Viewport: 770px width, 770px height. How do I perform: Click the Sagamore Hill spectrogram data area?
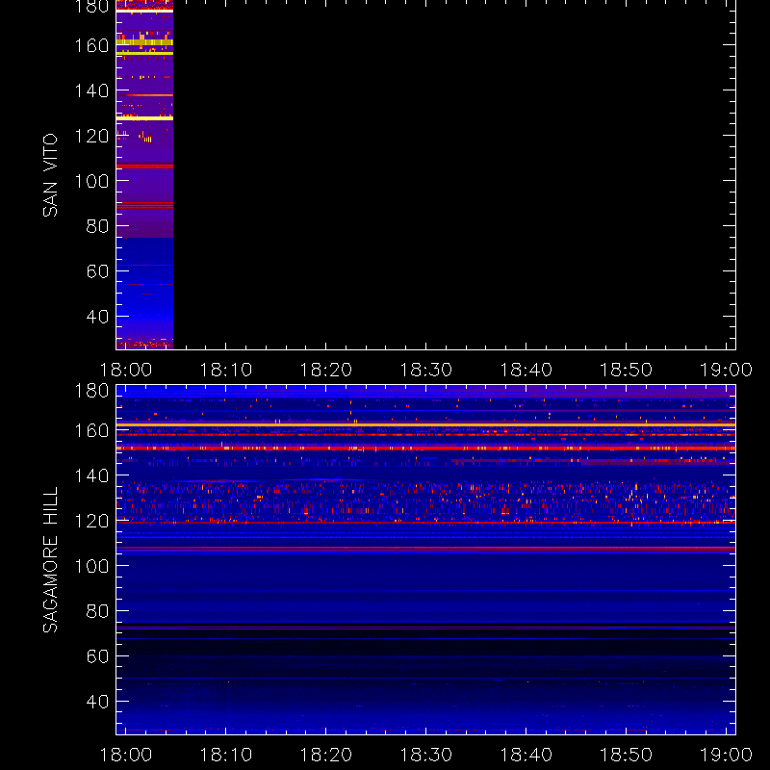(x=425, y=560)
